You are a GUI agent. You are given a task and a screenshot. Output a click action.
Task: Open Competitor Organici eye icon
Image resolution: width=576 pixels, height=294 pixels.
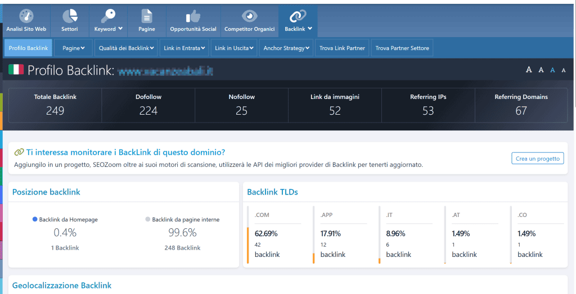(249, 16)
